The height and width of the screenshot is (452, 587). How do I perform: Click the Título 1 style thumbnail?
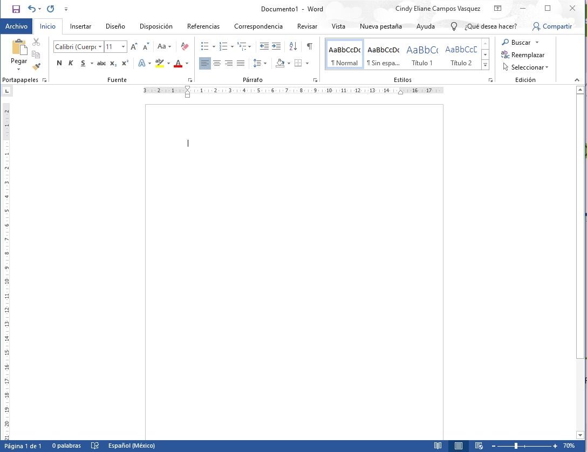point(422,54)
